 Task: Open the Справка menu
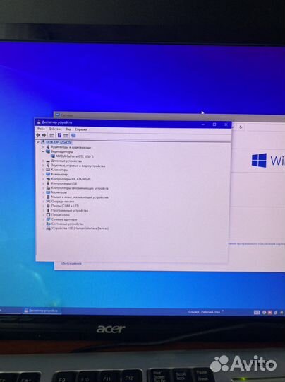click(x=81, y=129)
